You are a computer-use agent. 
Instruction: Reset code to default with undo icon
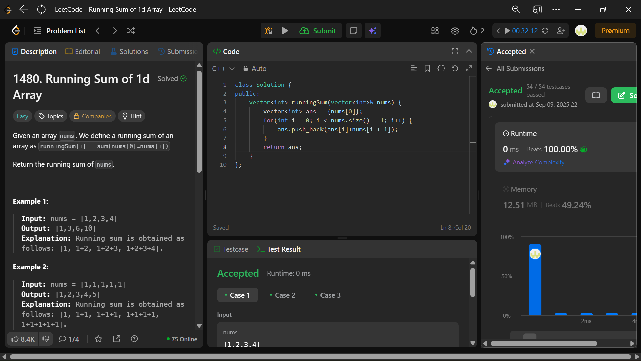455,68
